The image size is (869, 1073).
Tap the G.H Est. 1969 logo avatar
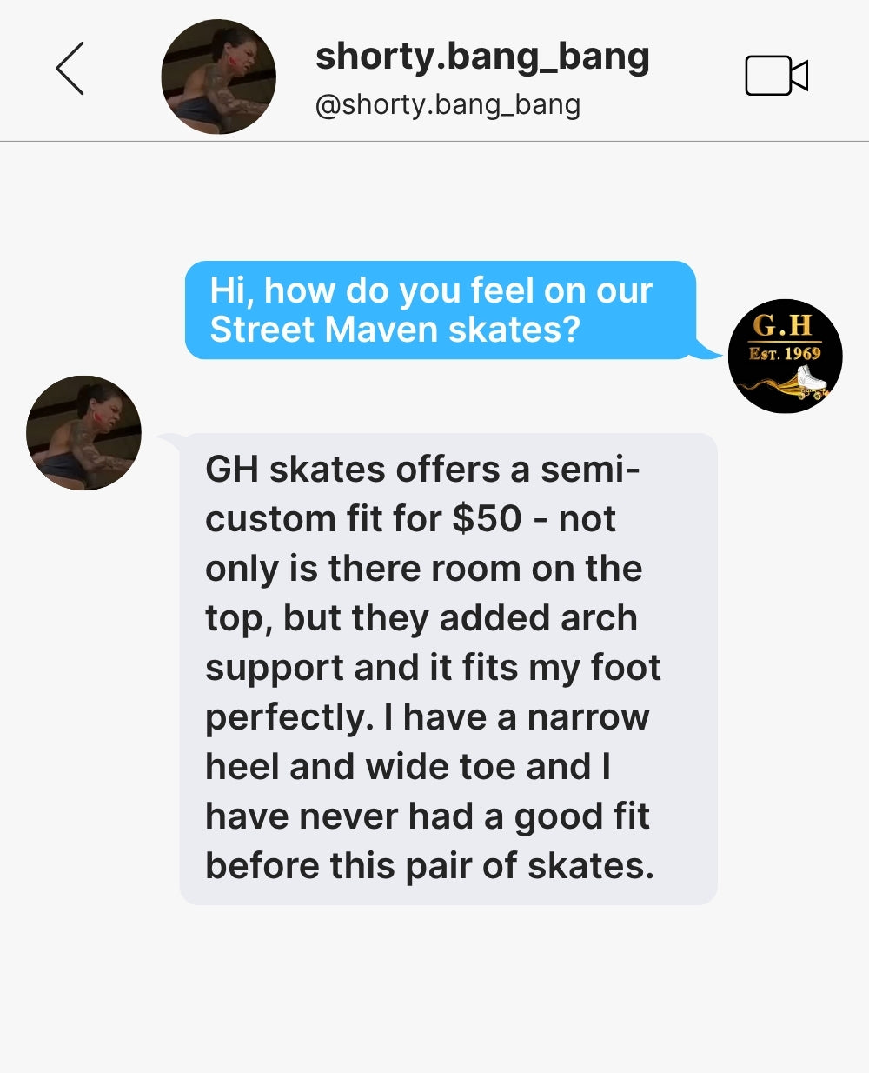point(785,356)
